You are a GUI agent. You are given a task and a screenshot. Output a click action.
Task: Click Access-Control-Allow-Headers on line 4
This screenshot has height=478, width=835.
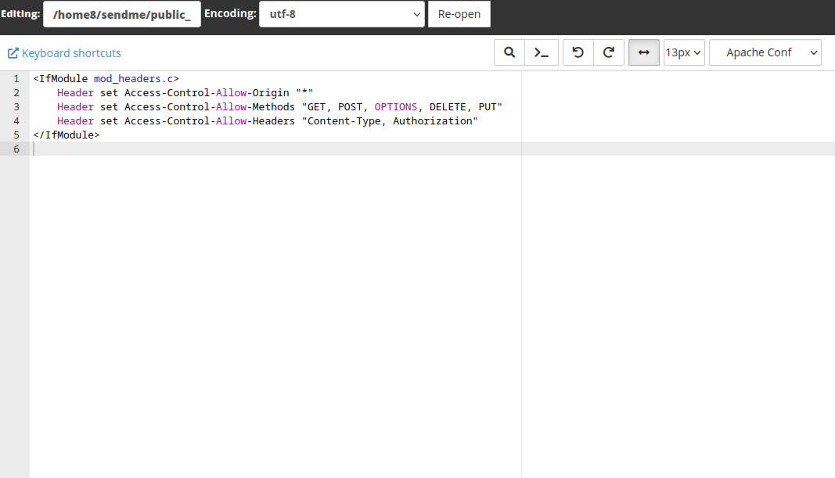210,120
